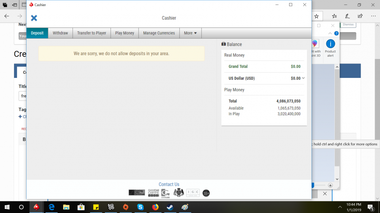This screenshot has height=213, width=380.
Task: Click the zoom slider plus button
Action: pyautogui.click(x=330, y=185)
